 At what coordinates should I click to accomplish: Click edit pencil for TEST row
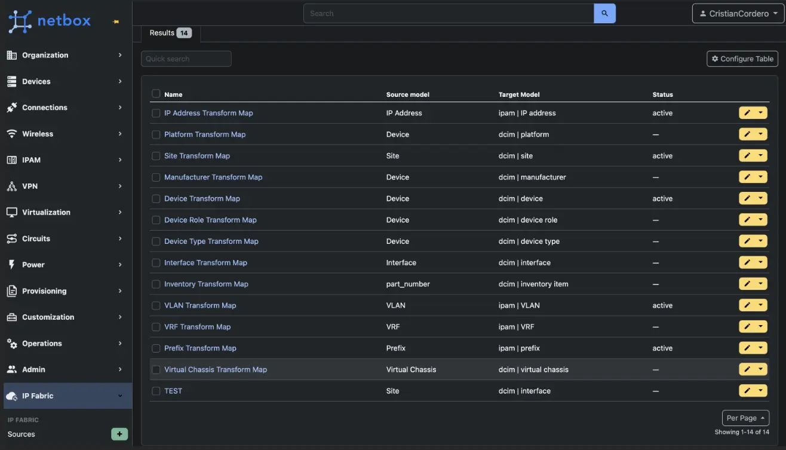[747, 391]
